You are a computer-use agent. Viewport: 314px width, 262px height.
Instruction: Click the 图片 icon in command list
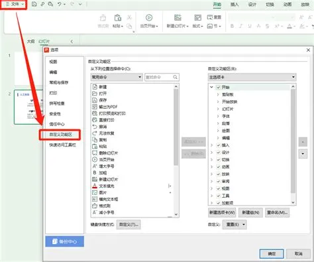tap(95, 192)
